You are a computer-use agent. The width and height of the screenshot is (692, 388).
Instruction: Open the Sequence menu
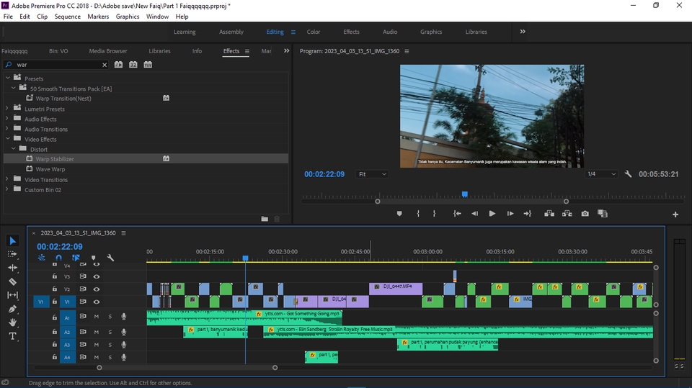[x=68, y=17]
